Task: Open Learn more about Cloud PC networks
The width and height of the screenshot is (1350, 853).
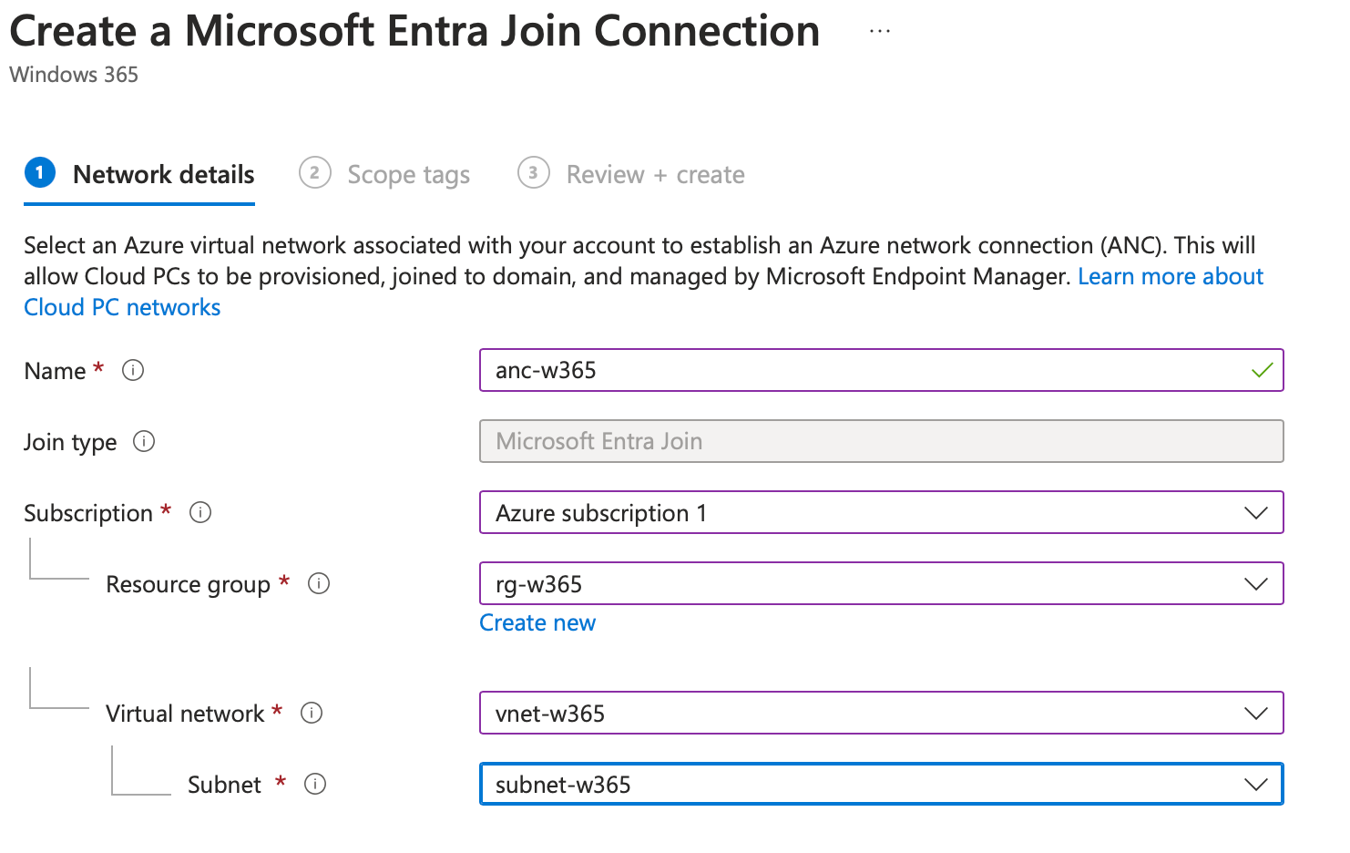Action: pos(1170,277)
